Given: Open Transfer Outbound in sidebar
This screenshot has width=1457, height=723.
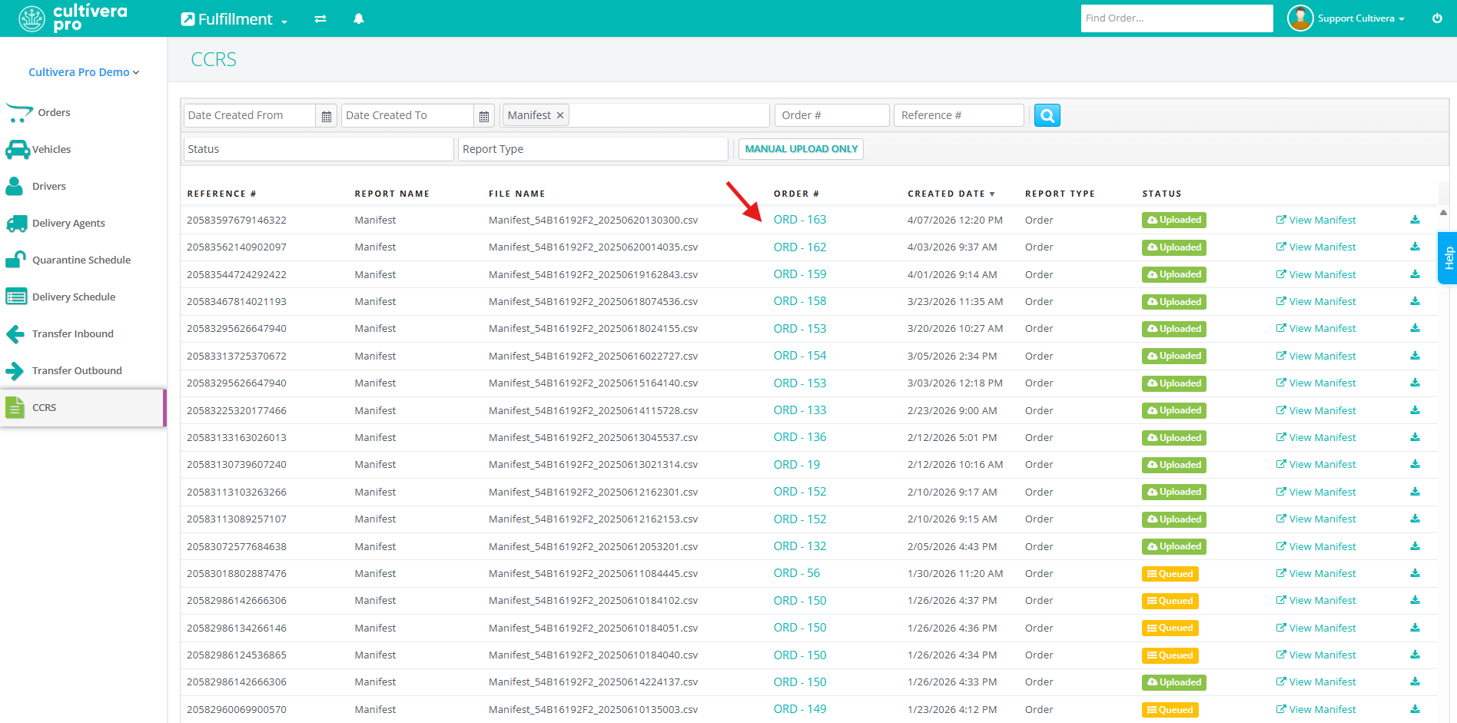Looking at the screenshot, I should [x=77, y=370].
